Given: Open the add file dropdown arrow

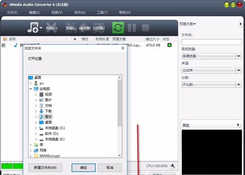Looking at the screenshot, I should click(41, 28).
